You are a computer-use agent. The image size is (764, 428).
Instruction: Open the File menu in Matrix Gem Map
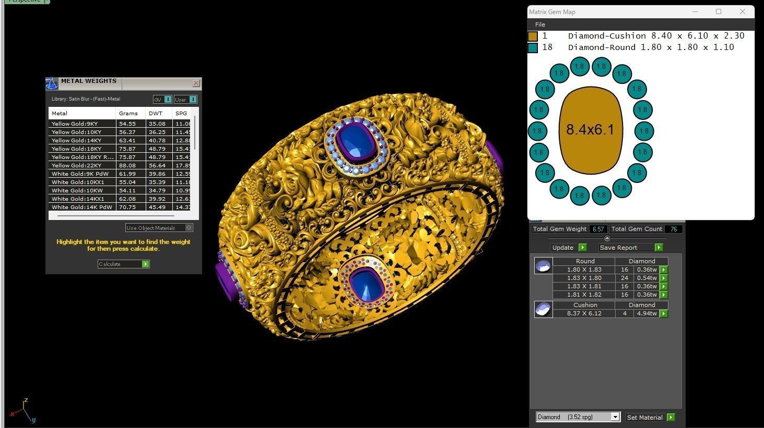[x=540, y=25]
